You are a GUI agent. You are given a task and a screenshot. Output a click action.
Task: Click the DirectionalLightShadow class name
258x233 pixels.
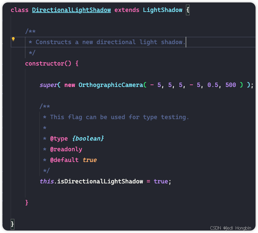(71, 10)
